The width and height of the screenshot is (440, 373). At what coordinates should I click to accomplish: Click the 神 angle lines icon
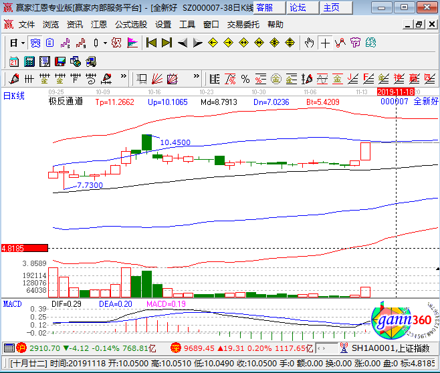[x=399, y=79]
